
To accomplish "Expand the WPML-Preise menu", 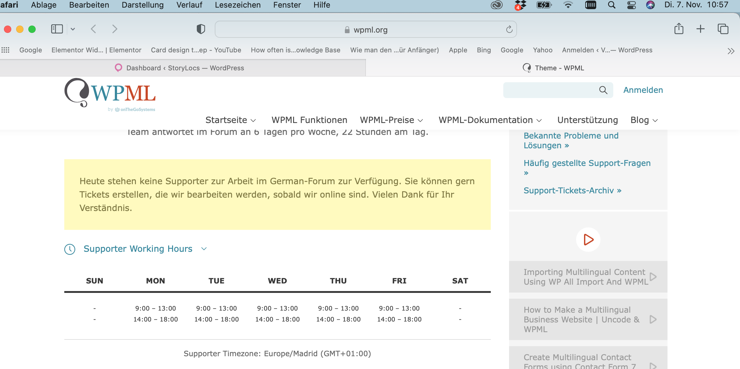I will coord(391,120).
